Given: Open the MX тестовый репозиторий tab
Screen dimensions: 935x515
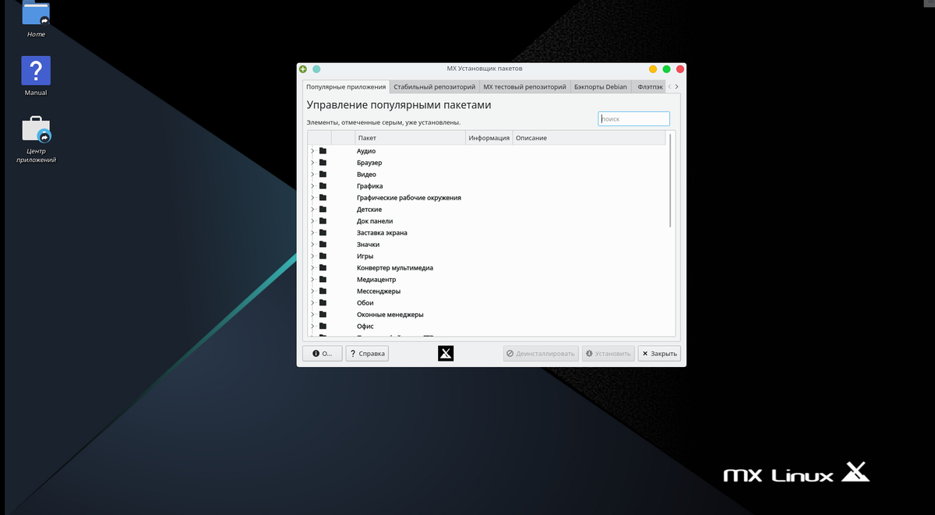Looking at the screenshot, I should pyautogui.click(x=524, y=87).
